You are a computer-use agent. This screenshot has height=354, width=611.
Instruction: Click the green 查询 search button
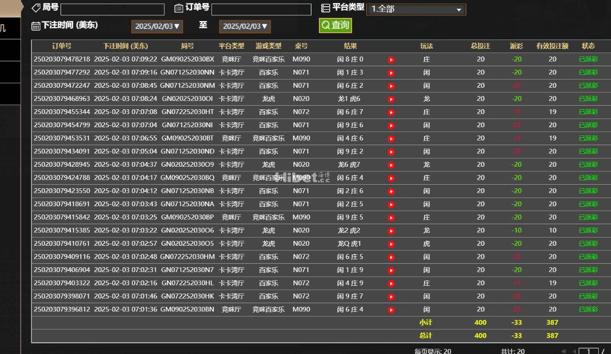(336, 25)
